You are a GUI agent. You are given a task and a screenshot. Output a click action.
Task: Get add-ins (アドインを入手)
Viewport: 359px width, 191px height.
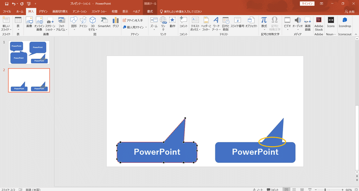[x=132, y=20]
